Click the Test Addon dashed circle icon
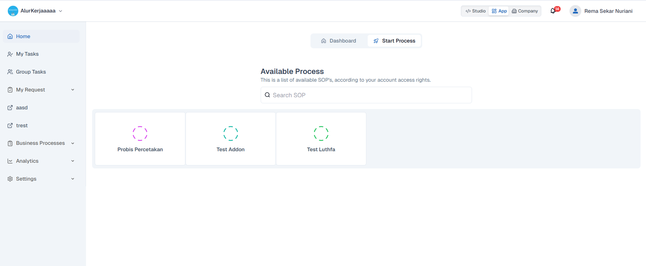Image resolution: width=646 pixels, height=266 pixels. click(231, 133)
